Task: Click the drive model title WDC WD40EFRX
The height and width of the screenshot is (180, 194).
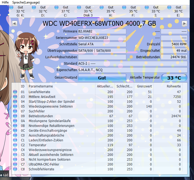Action: [x=99, y=23]
